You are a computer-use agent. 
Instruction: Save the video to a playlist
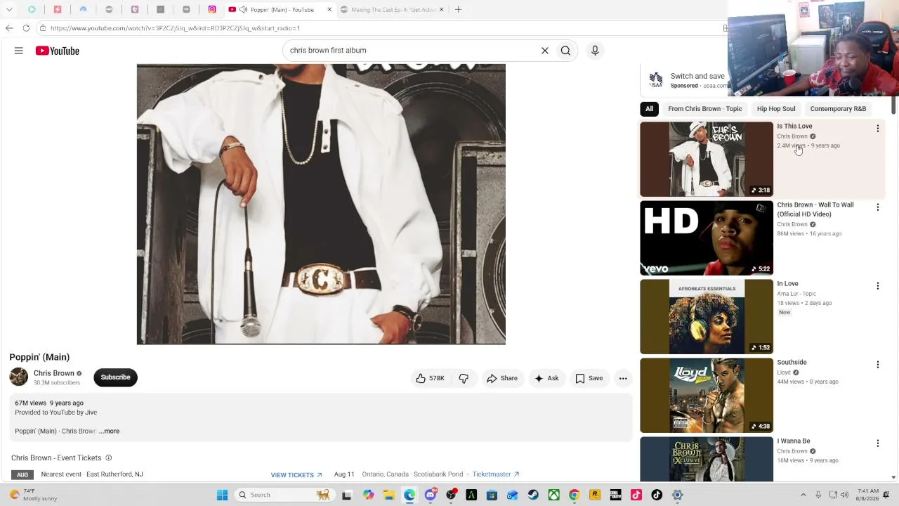[x=589, y=378]
